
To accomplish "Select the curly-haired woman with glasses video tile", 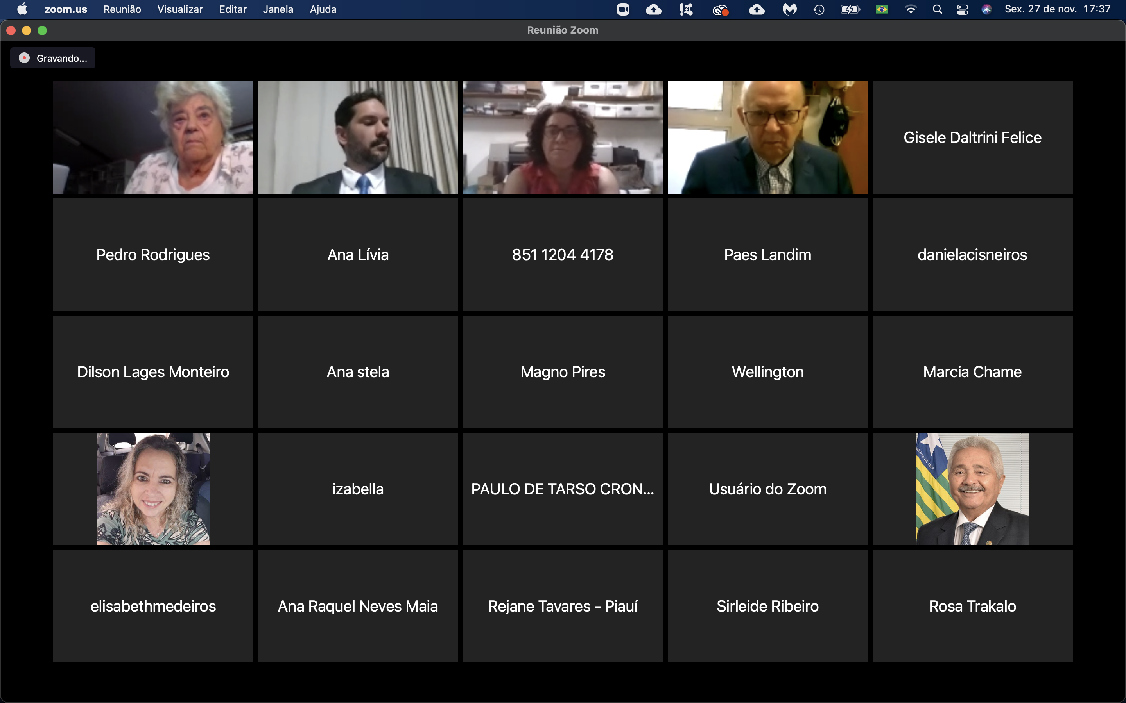I will (x=563, y=137).
